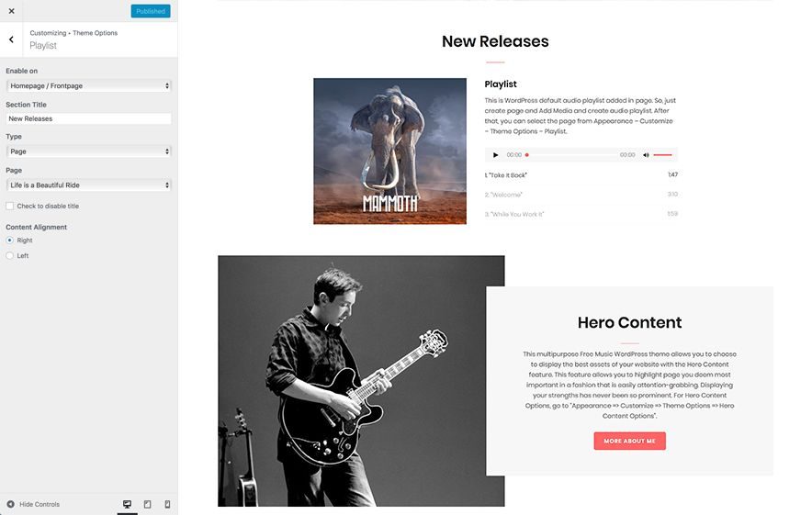The image size is (812, 515).
Task: Switch to desktop preview device icon
Action: pyautogui.click(x=127, y=504)
